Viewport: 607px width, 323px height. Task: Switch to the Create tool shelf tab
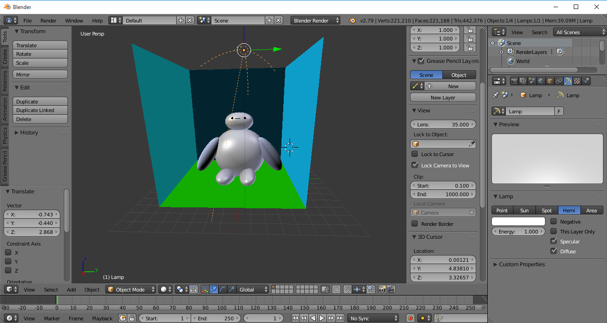pyautogui.click(x=5, y=57)
